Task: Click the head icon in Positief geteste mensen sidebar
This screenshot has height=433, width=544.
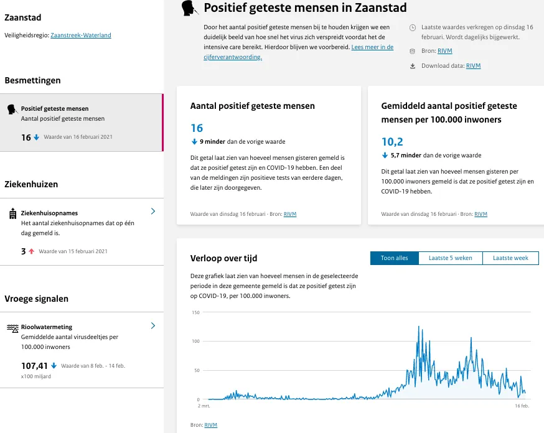Action: (x=12, y=109)
